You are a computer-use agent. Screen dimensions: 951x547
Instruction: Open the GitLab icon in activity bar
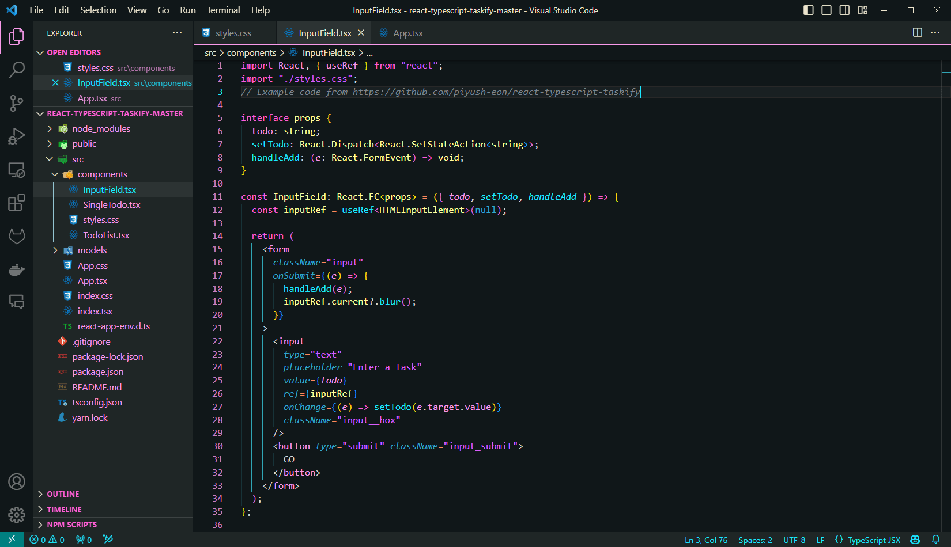pos(17,236)
